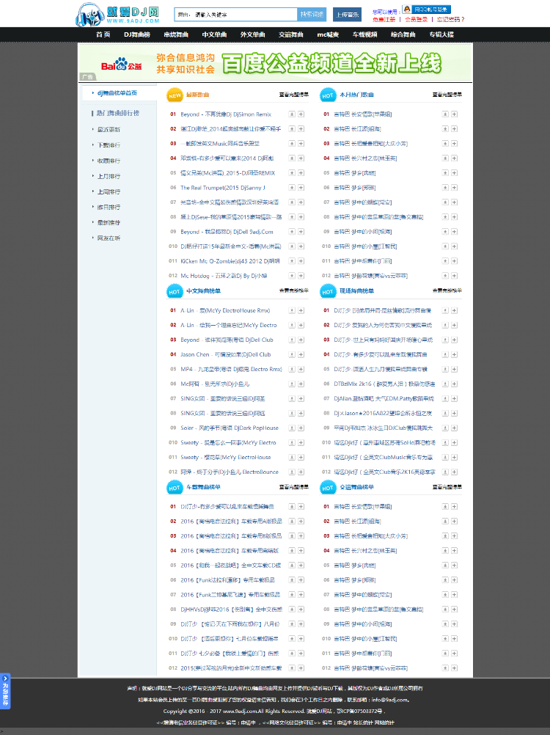This screenshot has height=735, width=550.
Task: Open 网友在听 in the sidebar
Action: [109, 238]
